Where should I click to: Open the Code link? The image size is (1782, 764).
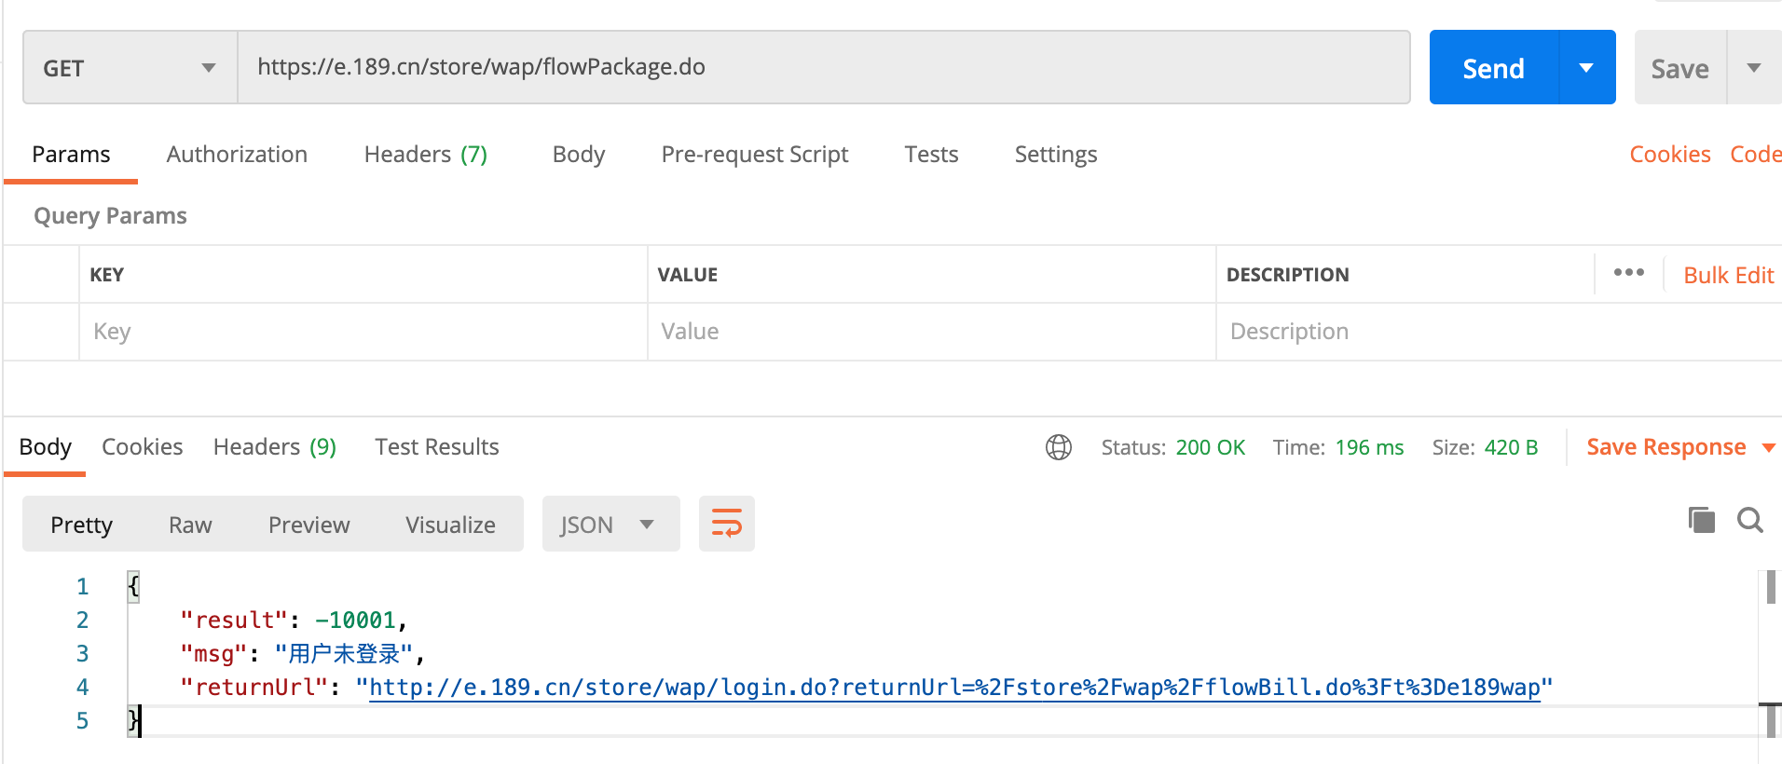click(1756, 155)
